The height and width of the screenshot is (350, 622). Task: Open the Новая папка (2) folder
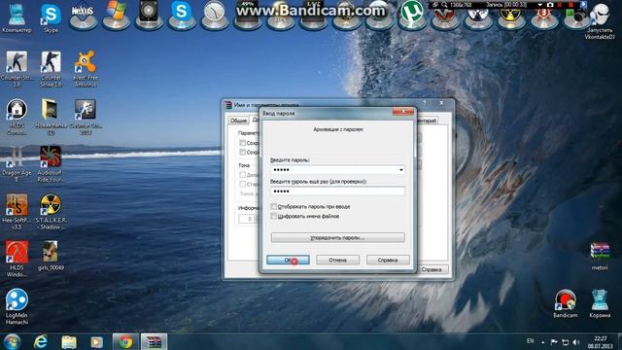51,117
